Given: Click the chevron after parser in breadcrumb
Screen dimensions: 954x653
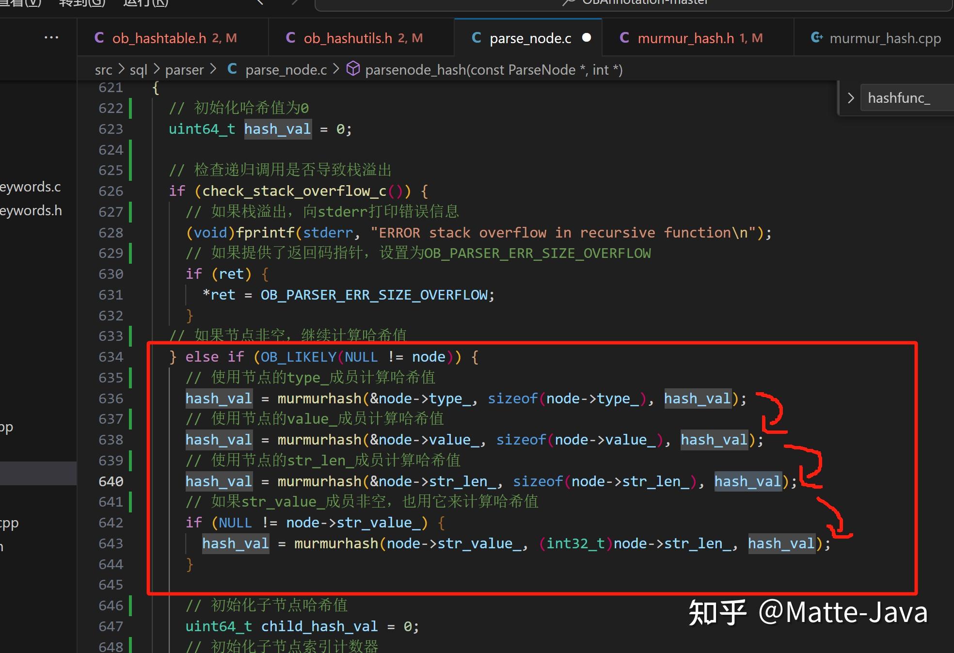Looking at the screenshot, I should click(213, 69).
